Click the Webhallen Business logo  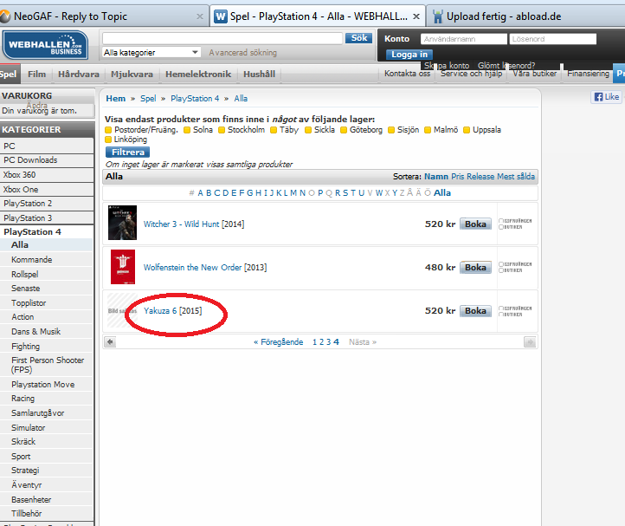[45, 45]
